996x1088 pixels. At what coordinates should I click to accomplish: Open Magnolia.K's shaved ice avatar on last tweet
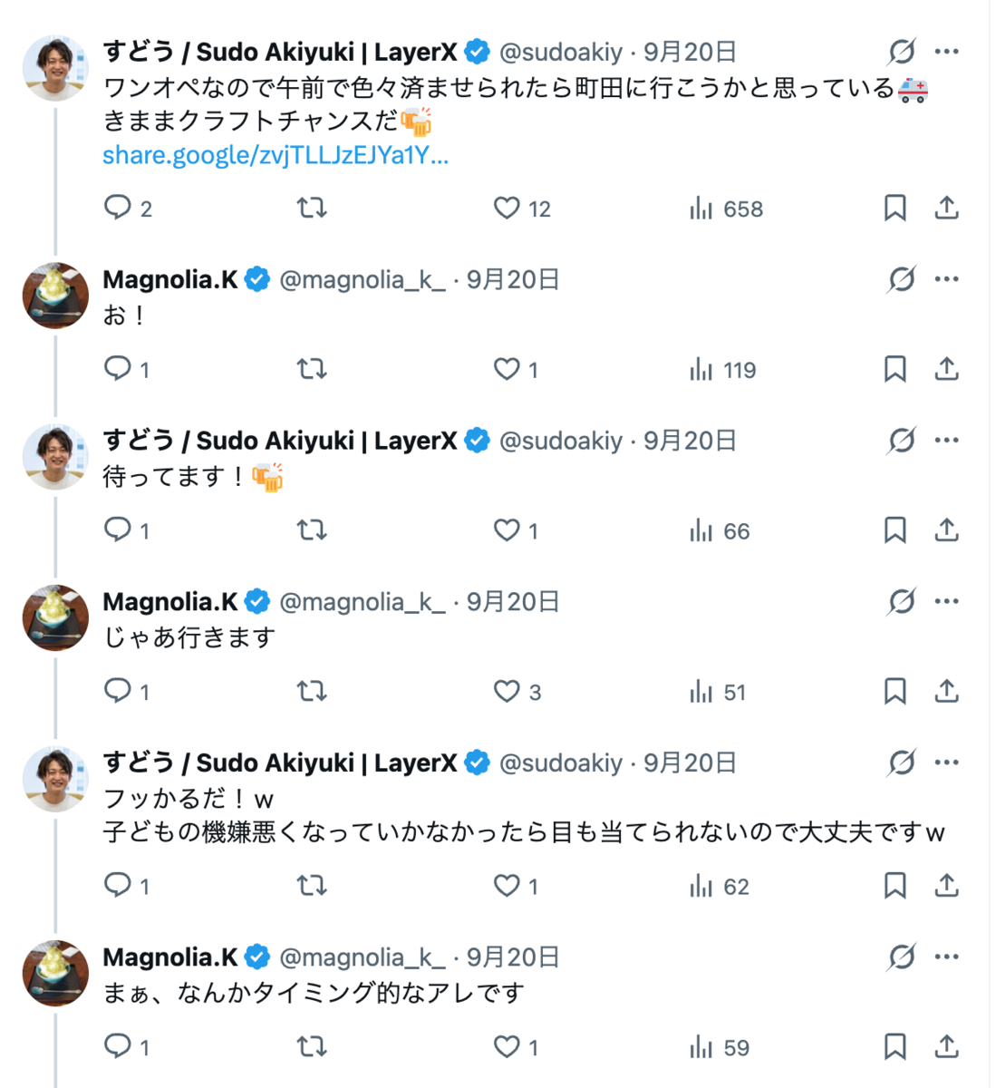[x=55, y=973]
